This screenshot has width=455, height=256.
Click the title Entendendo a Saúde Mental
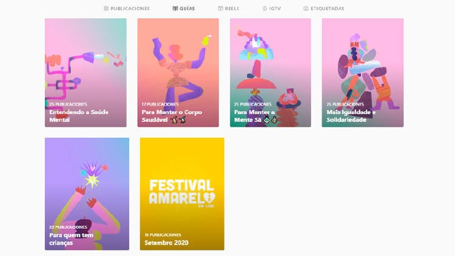click(78, 116)
